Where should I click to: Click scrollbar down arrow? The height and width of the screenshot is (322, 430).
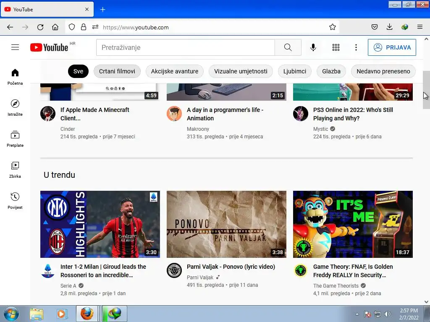426,302
